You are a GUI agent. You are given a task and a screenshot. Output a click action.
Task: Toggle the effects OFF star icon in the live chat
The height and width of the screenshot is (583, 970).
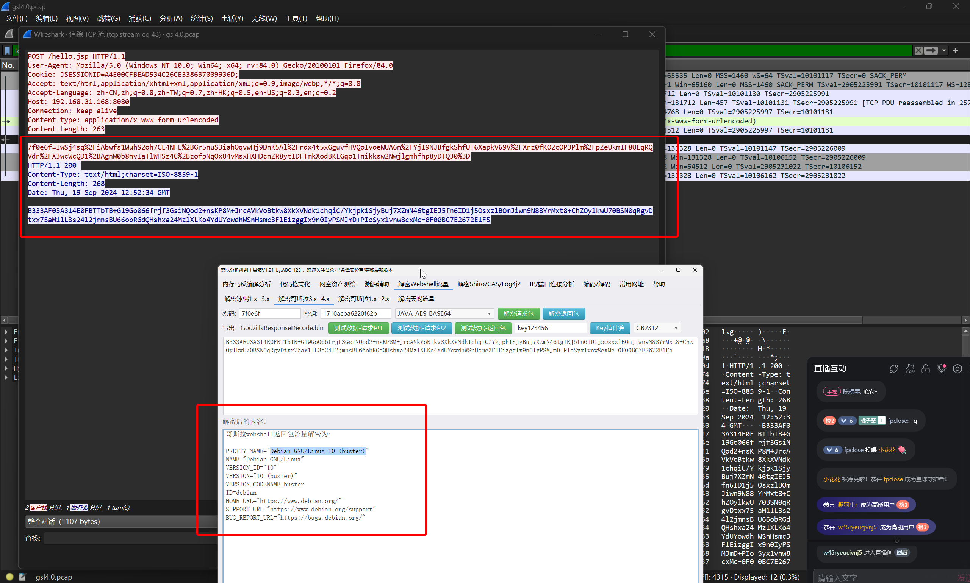[910, 368]
